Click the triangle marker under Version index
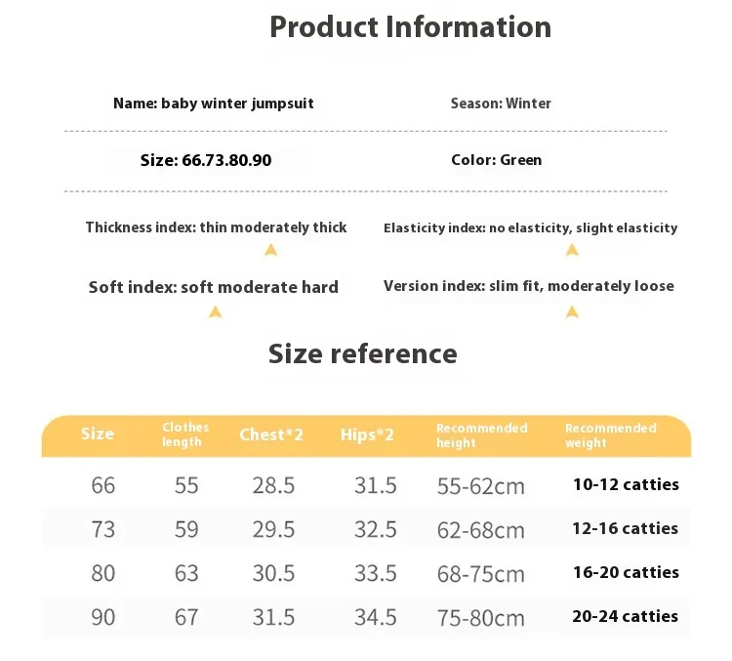This screenshot has width=732, height=661. pyautogui.click(x=573, y=312)
